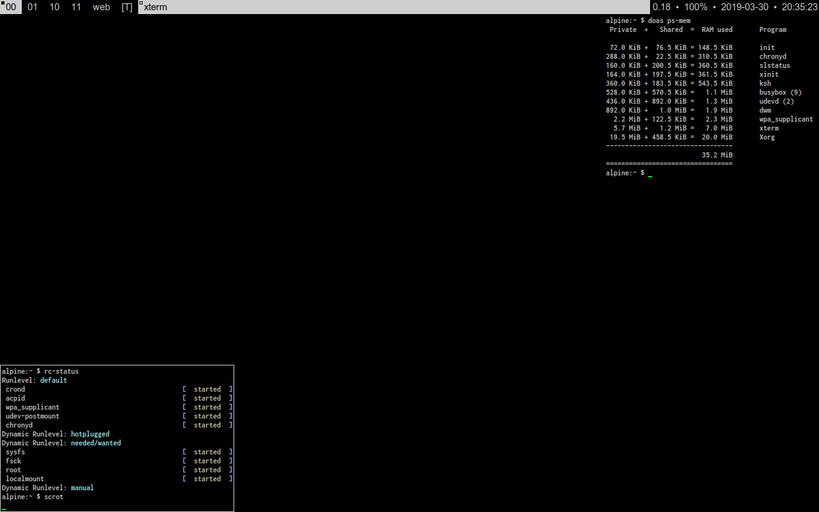Click the 20.0 MiB Xorg RAM value
This screenshot has height=512, width=819.
[x=717, y=137]
